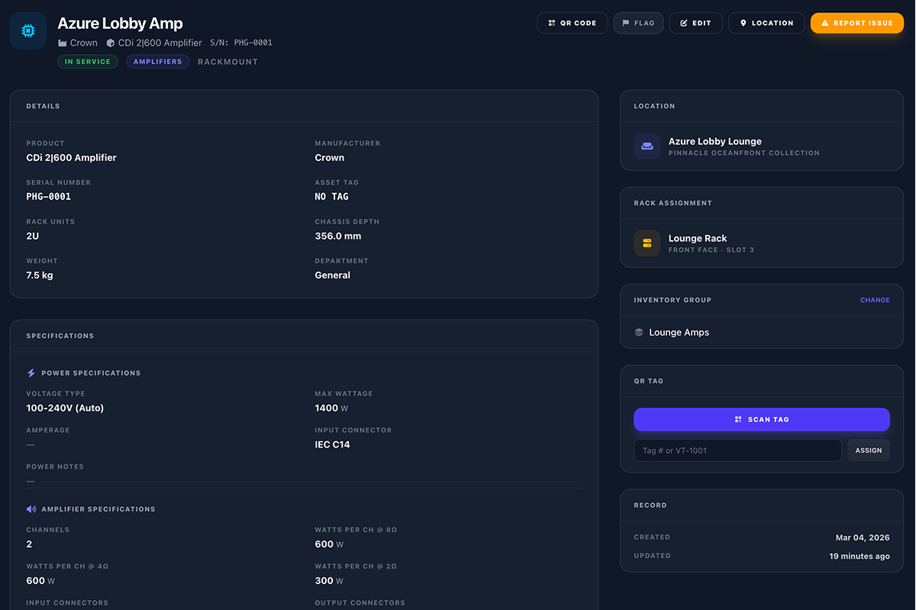The image size is (916, 610).
Task: Click the lightning bolt Power Specifications icon
Action: click(x=31, y=372)
